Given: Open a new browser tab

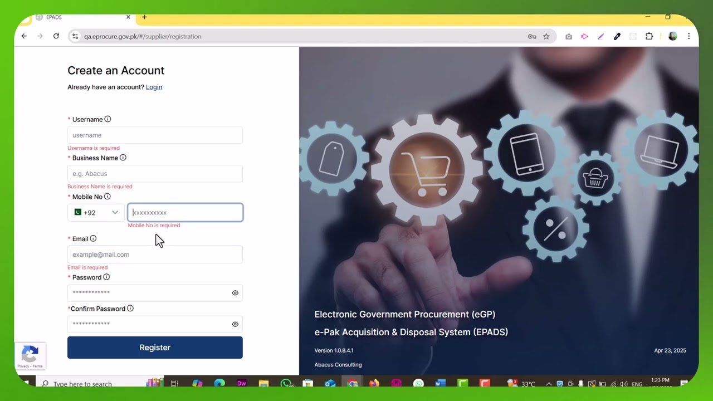Looking at the screenshot, I should click(x=144, y=17).
